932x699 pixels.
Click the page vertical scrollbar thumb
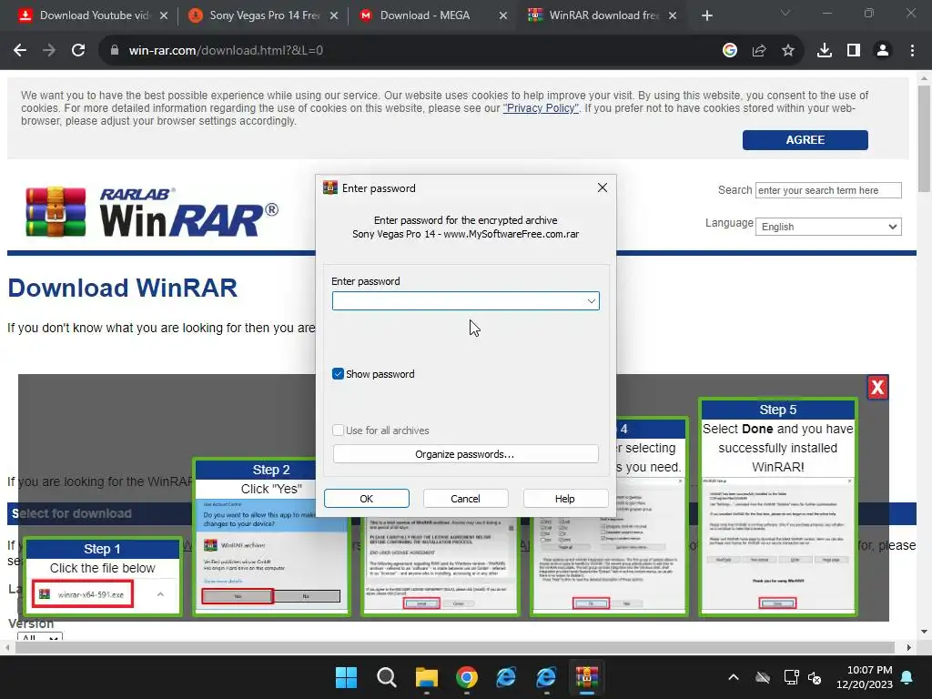coord(924,139)
